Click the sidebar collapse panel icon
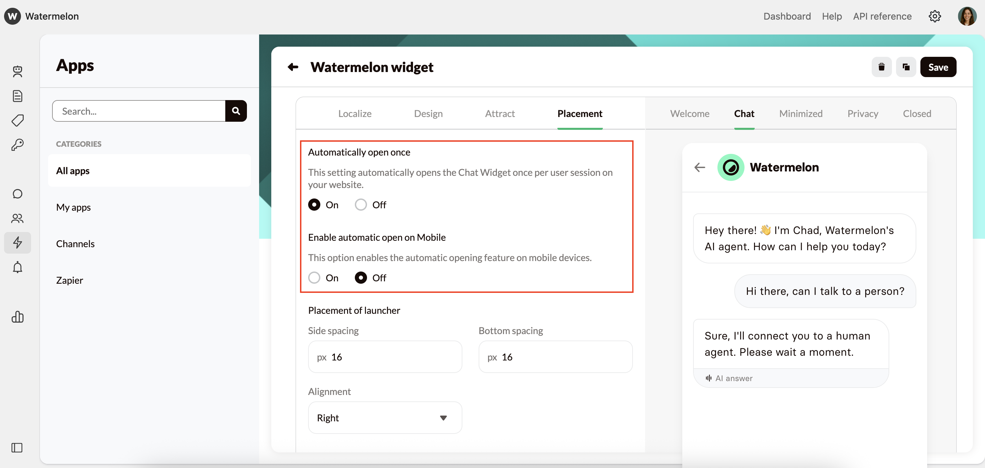 point(17,447)
